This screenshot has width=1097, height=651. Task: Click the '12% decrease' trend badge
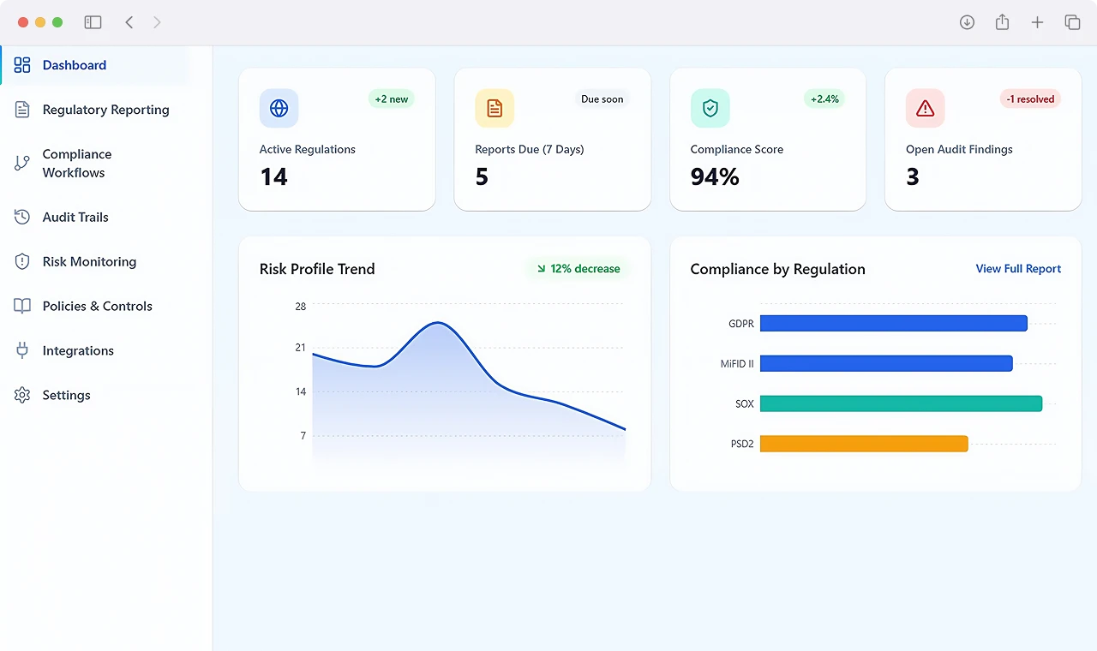click(x=578, y=269)
